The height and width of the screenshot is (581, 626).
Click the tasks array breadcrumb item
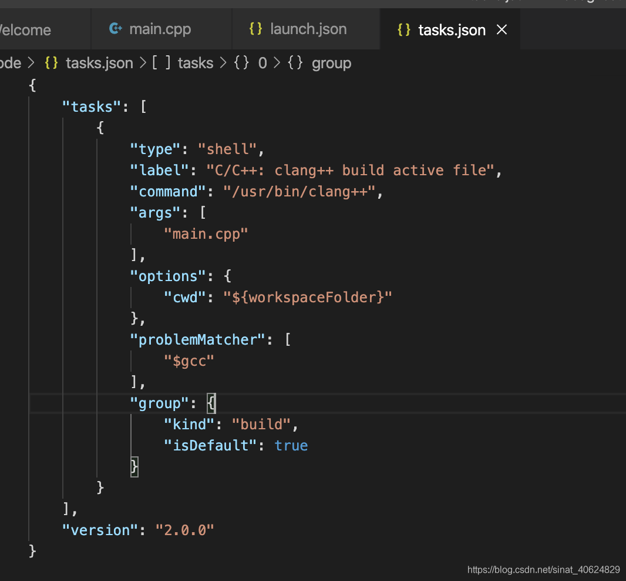coord(196,63)
